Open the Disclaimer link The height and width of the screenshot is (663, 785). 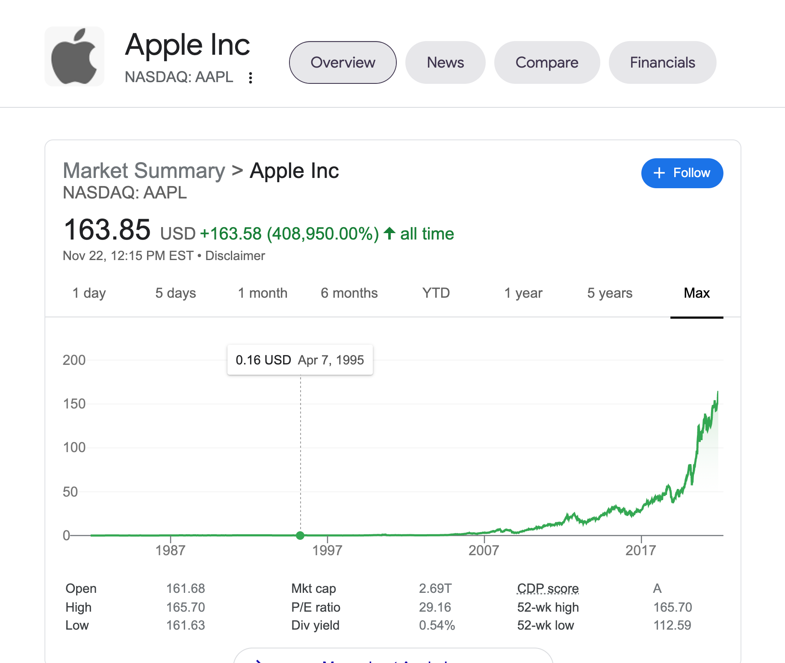(235, 256)
